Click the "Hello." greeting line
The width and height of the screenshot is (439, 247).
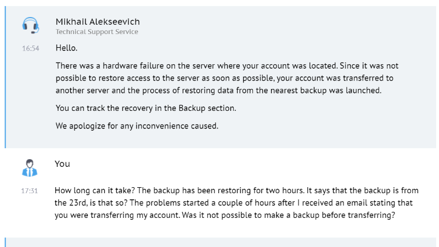click(x=66, y=48)
